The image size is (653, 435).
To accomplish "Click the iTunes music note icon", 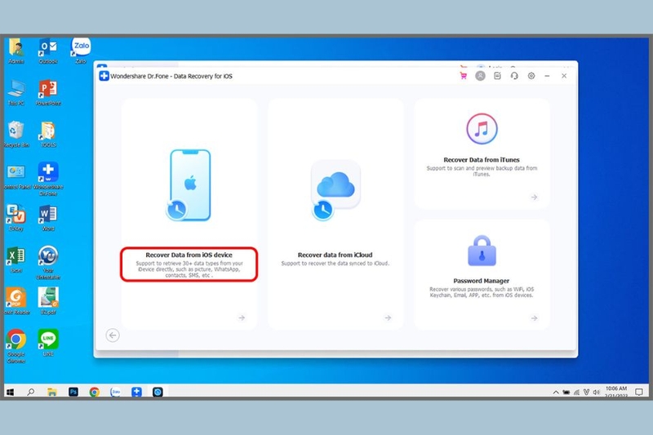I will coord(482,129).
